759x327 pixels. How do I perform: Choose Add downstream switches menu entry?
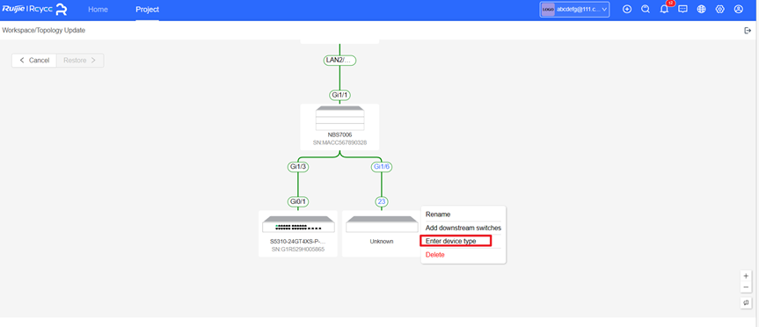pos(463,228)
